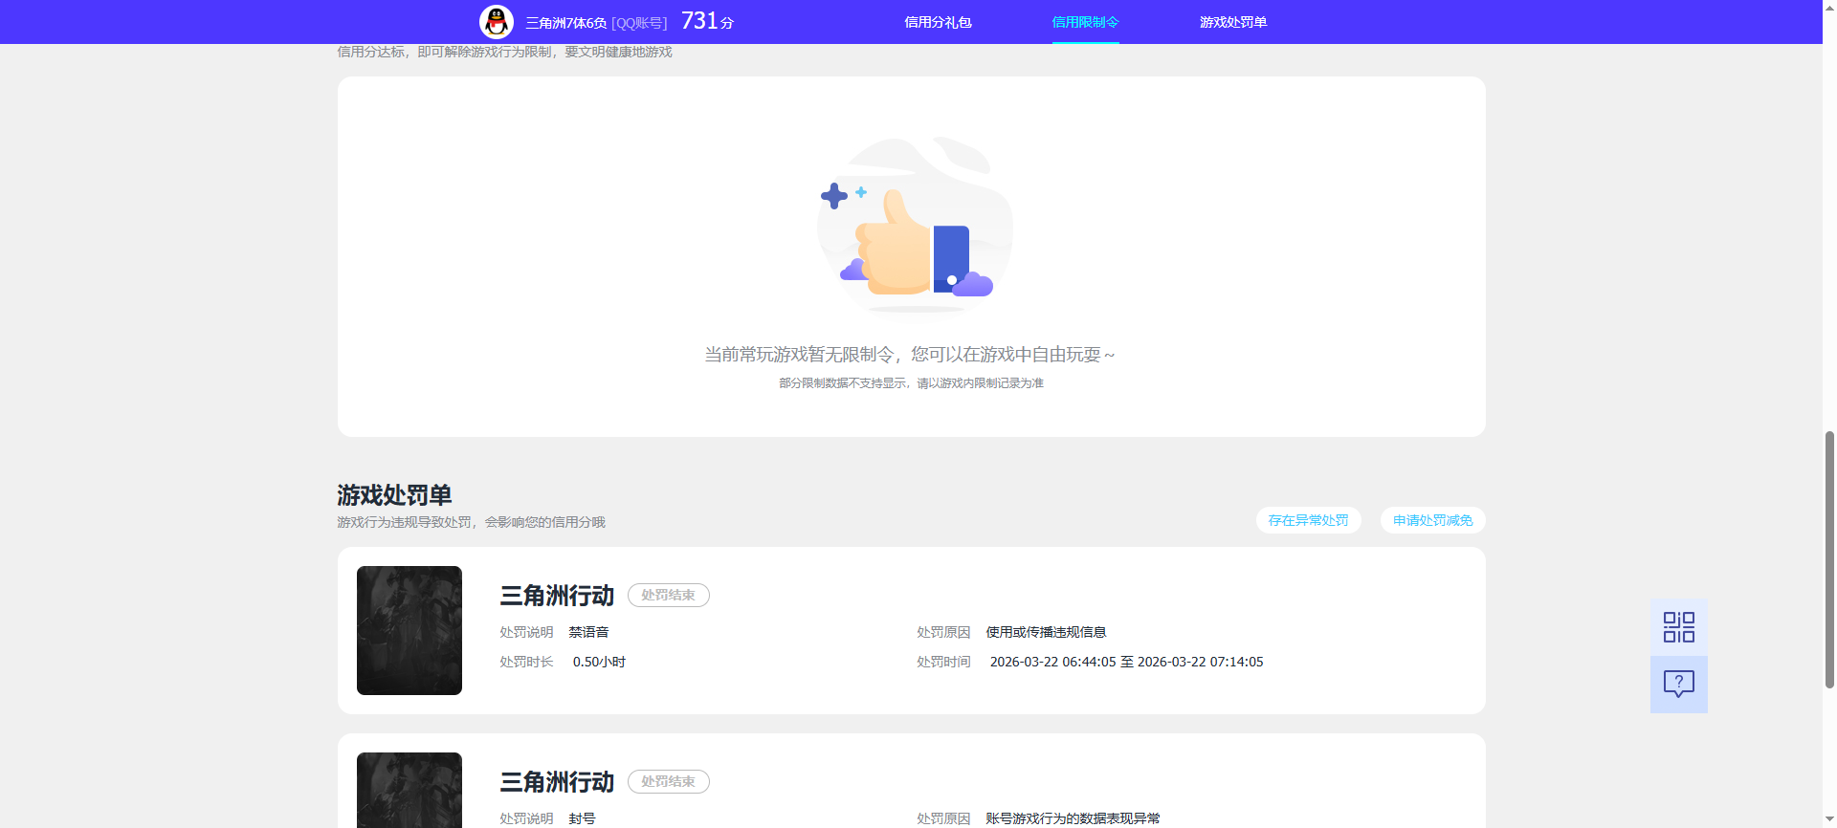The height and width of the screenshot is (828, 1837).
Task: Open game thumbnail of 封号 penalty card
Action: pyautogui.click(x=409, y=790)
